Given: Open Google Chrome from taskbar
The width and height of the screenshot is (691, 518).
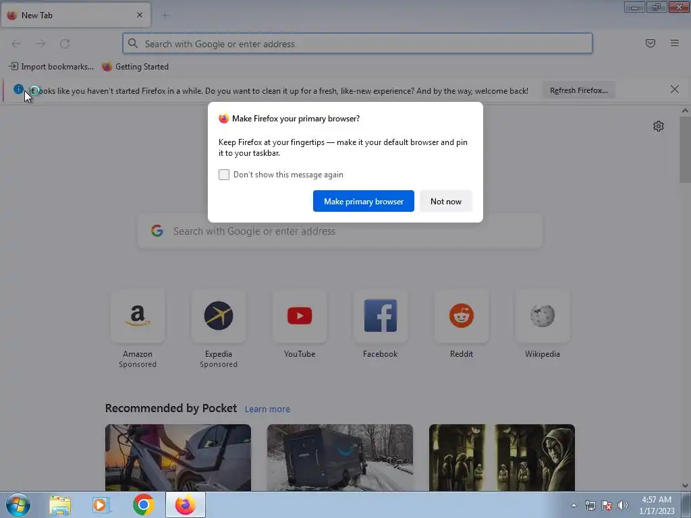Looking at the screenshot, I should coord(143,505).
